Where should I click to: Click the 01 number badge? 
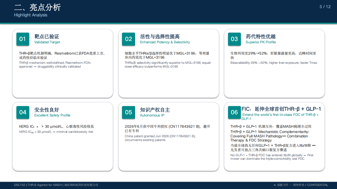23,39
